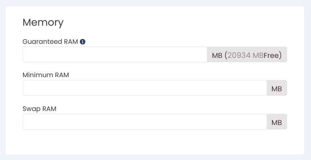Click the MB unit beside Minimum RAM field

coord(277,89)
